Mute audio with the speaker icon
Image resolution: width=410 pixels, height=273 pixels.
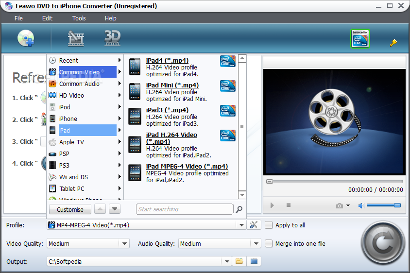click(x=361, y=205)
